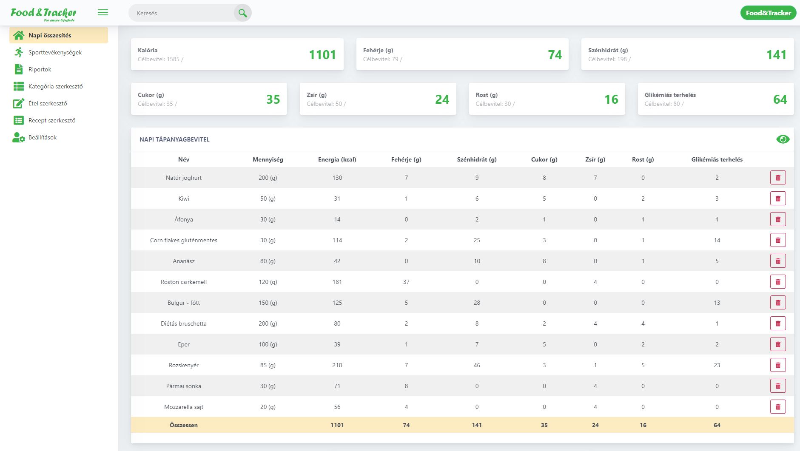This screenshot has width=800, height=451.
Task: Toggle the eye icon in Napi tápanyagbevitel
Action: point(783,139)
